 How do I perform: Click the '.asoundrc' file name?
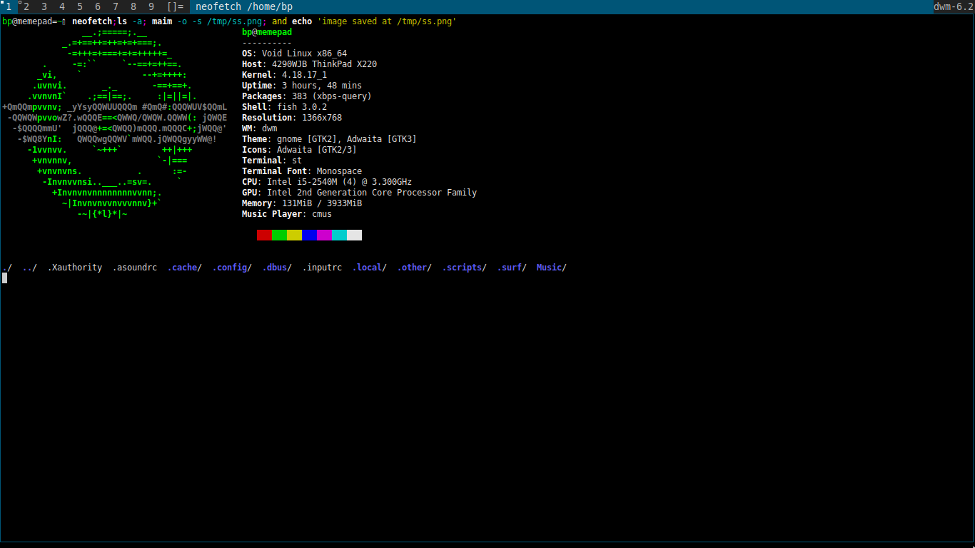pos(135,268)
